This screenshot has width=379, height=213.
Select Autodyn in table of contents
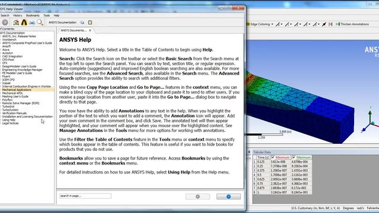coord(8,53)
